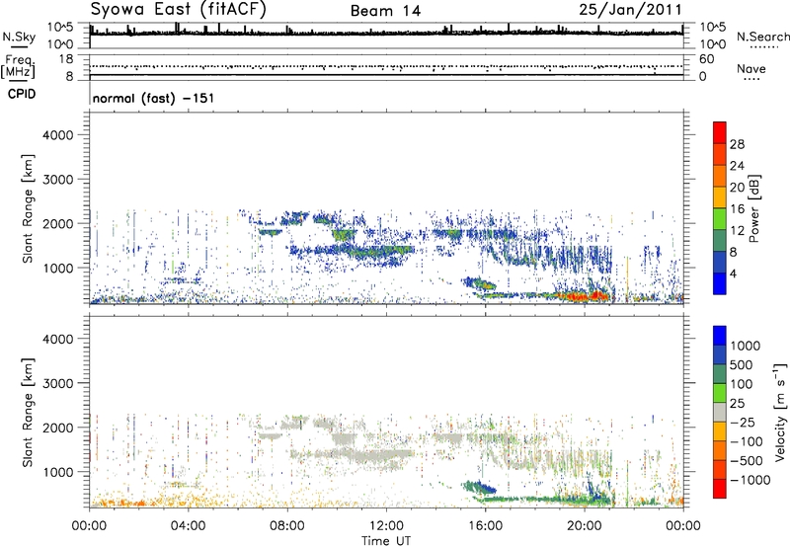Click the '4000' tick on the velocity panel

tap(58, 339)
